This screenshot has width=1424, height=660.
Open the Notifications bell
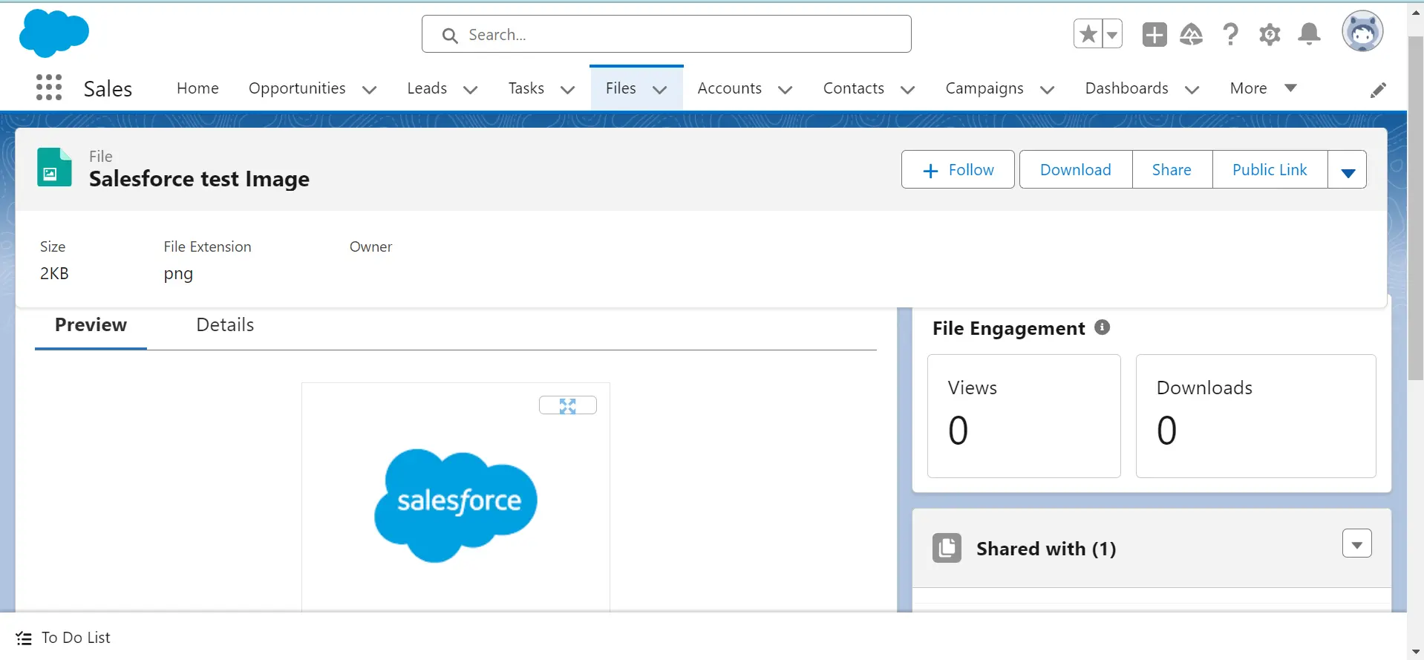point(1309,34)
